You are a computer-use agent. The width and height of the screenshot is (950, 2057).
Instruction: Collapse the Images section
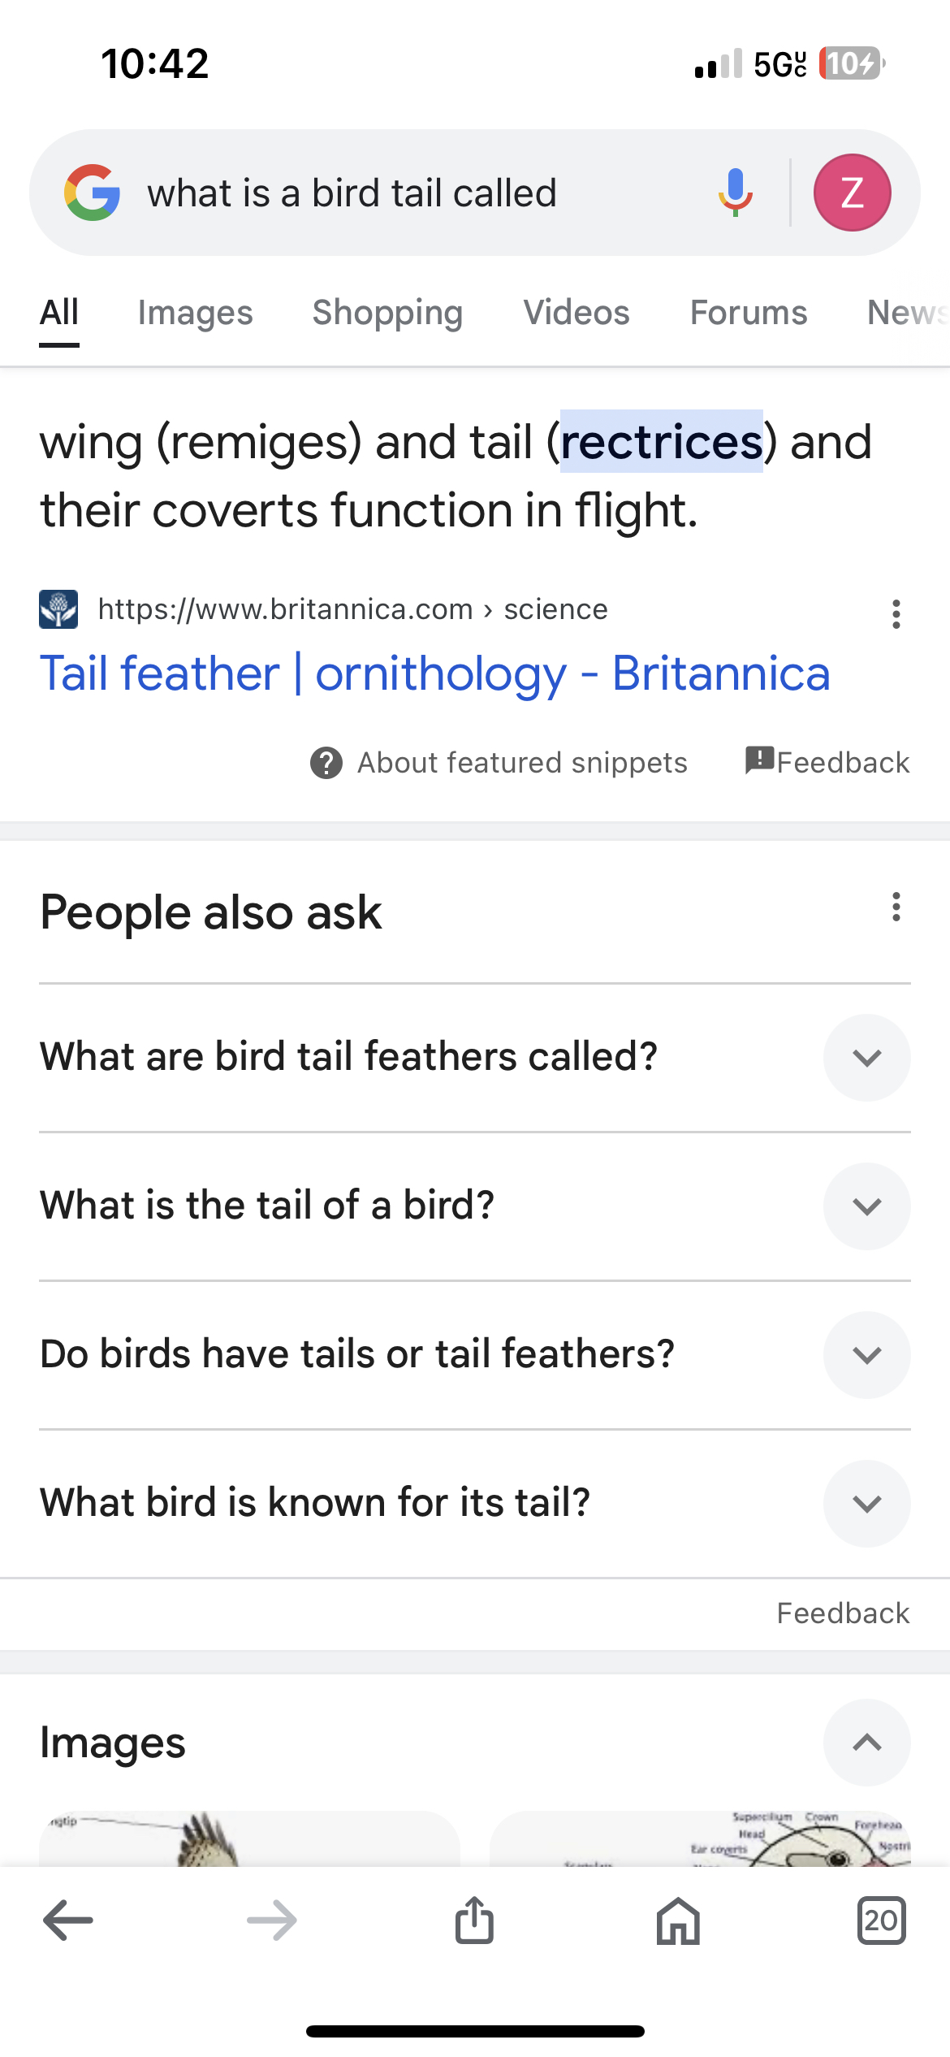(866, 1742)
